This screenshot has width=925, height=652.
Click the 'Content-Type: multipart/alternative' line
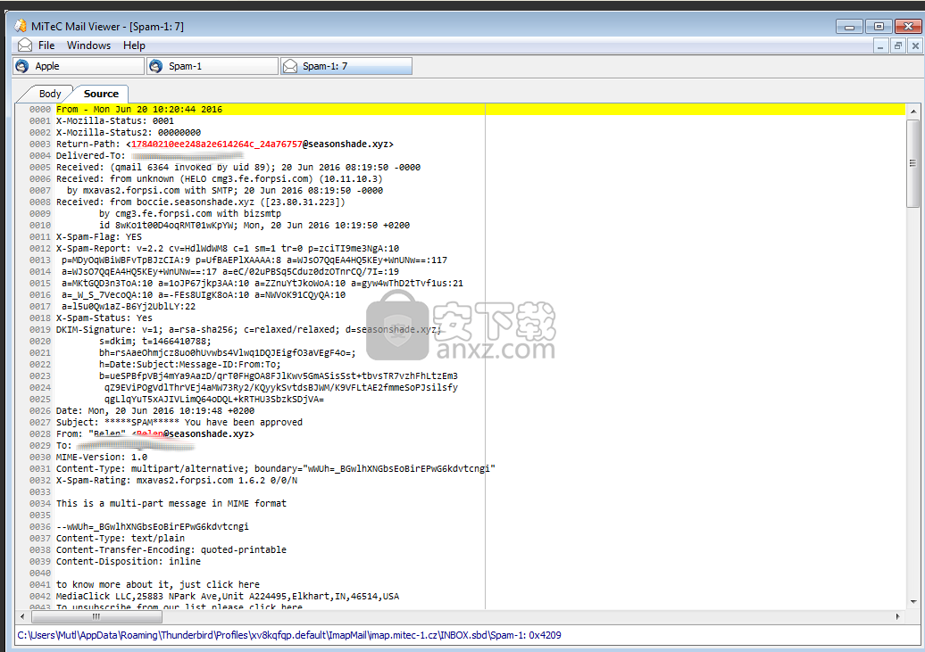pyautogui.click(x=276, y=468)
